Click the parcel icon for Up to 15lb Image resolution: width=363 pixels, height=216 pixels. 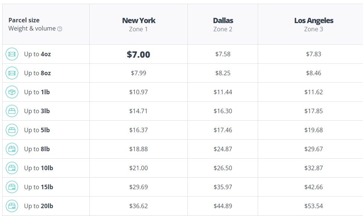12,187
